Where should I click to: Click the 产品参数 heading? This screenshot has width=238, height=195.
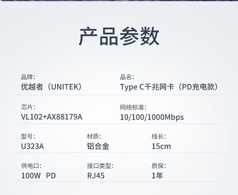(x=119, y=36)
